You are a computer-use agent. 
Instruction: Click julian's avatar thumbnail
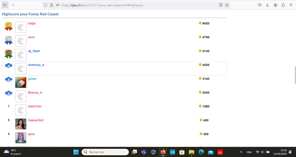click(x=21, y=82)
